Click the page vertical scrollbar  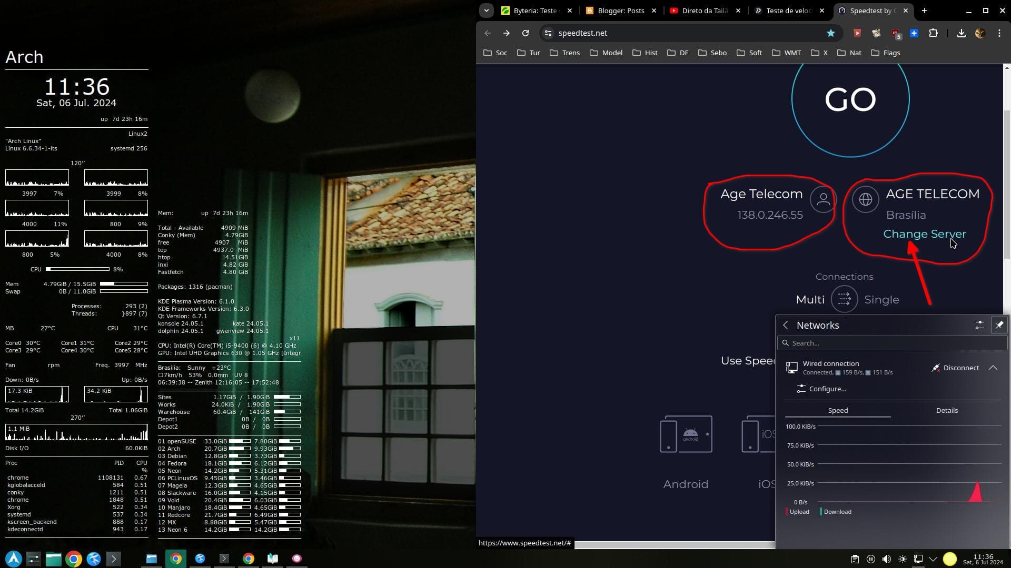point(1007,184)
